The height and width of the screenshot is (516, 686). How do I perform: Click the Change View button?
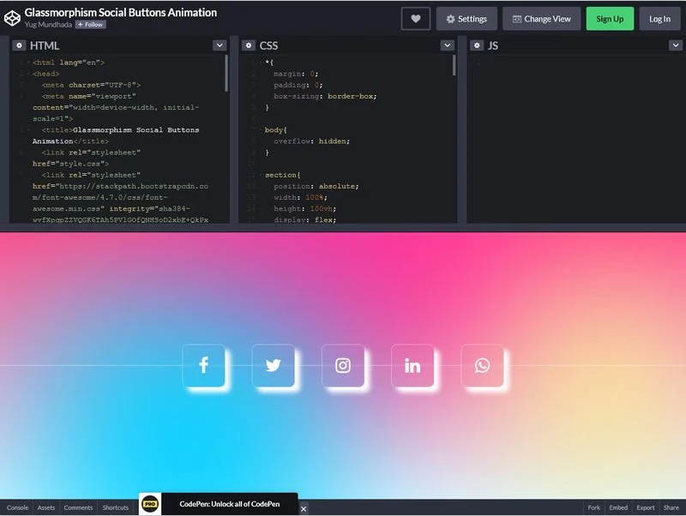pyautogui.click(x=542, y=19)
